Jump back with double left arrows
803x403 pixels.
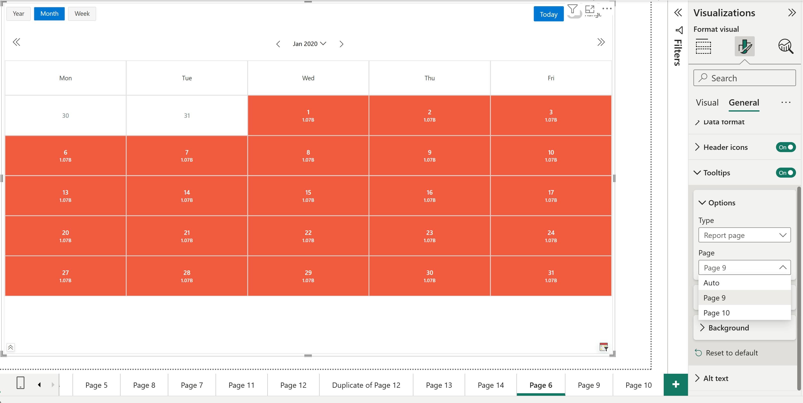[x=17, y=42]
